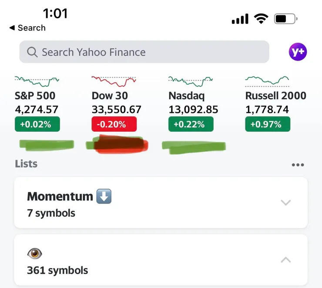Tap the eye emoji watchlist icon

click(x=34, y=254)
